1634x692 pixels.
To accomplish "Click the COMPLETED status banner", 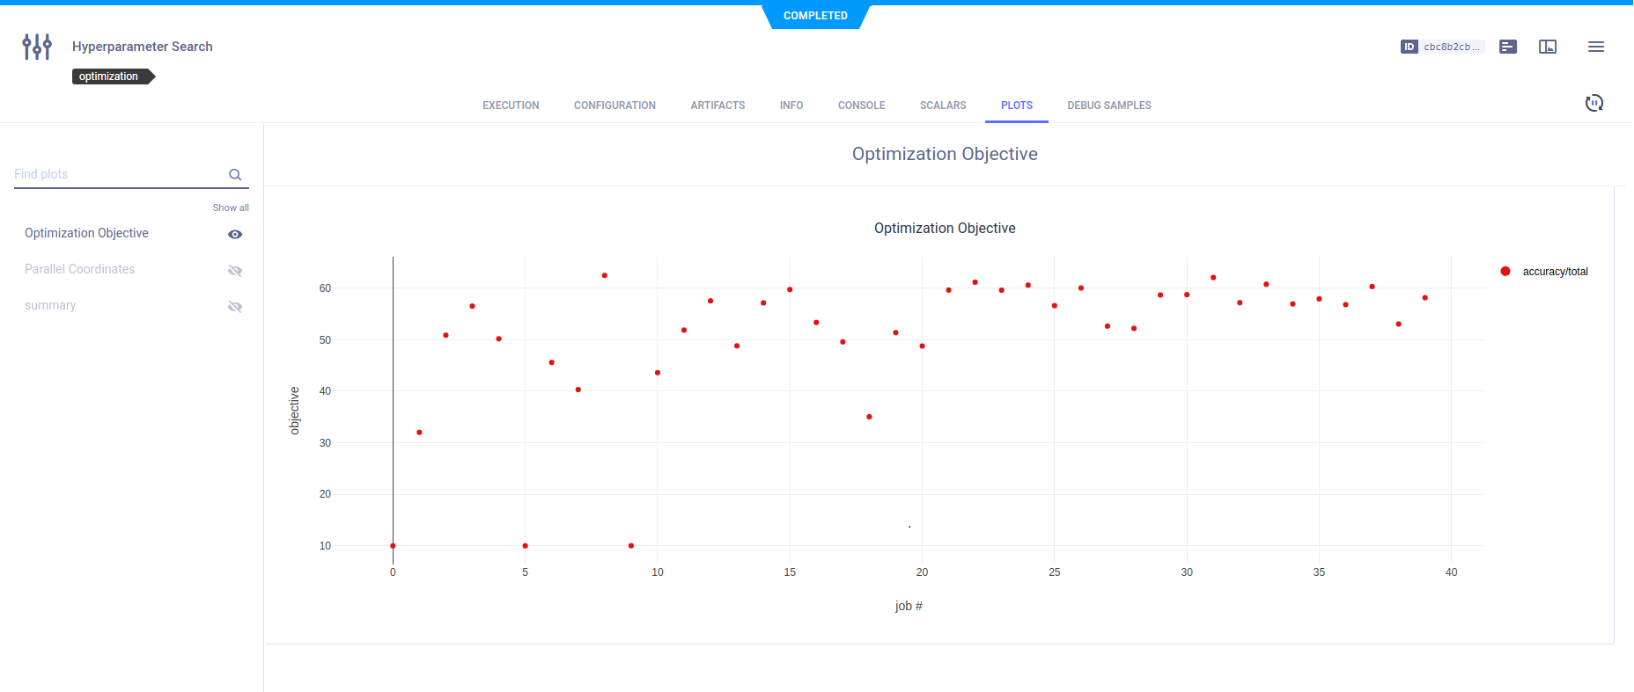I will coord(815,16).
